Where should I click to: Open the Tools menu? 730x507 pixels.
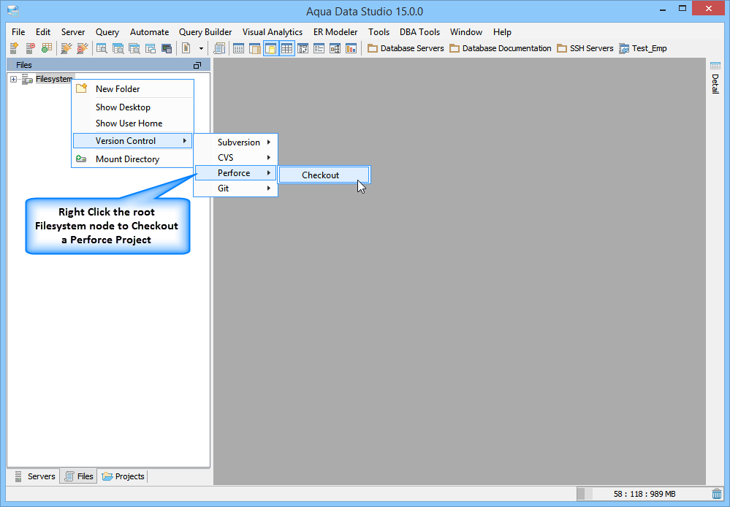pos(379,32)
